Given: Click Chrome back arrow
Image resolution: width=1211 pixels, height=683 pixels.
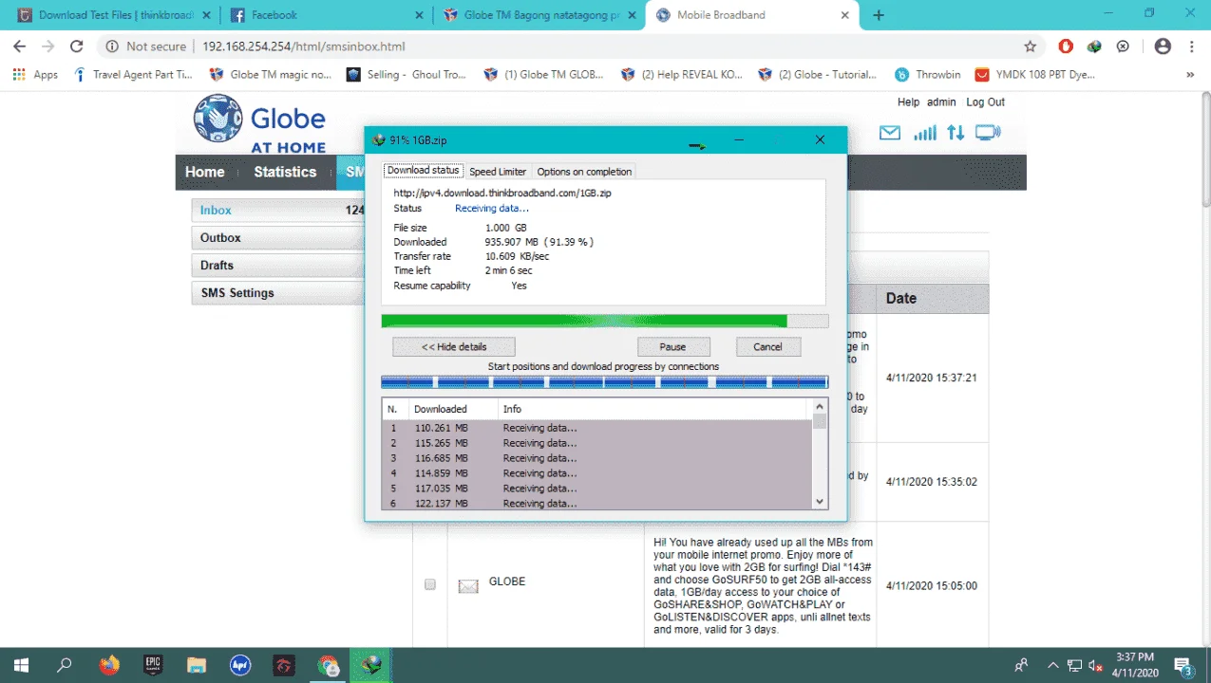Looking at the screenshot, I should [20, 46].
